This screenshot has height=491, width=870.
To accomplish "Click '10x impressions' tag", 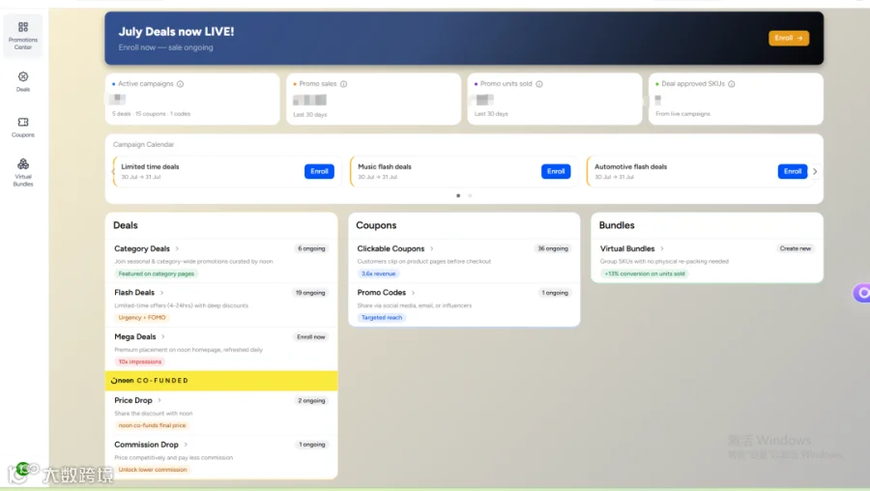I will 140,361.
